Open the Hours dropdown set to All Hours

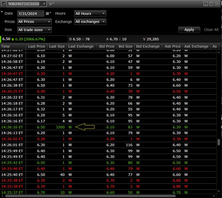tap(90, 14)
